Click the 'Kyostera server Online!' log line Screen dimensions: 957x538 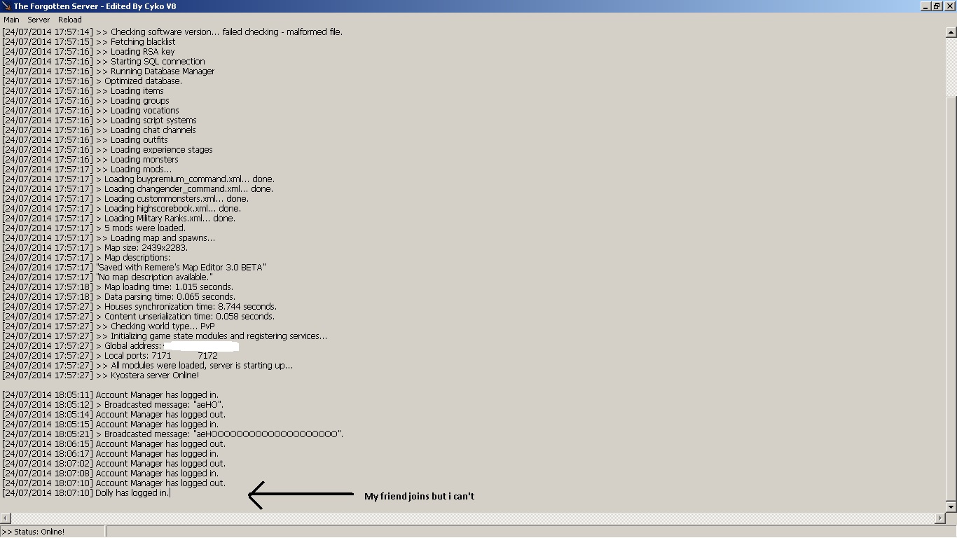(100, 375)
